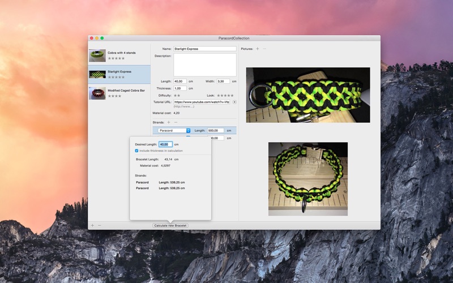The image size is (453, 283).
Task: Edit strand Length field 500,00
Action: coord(216,131)
